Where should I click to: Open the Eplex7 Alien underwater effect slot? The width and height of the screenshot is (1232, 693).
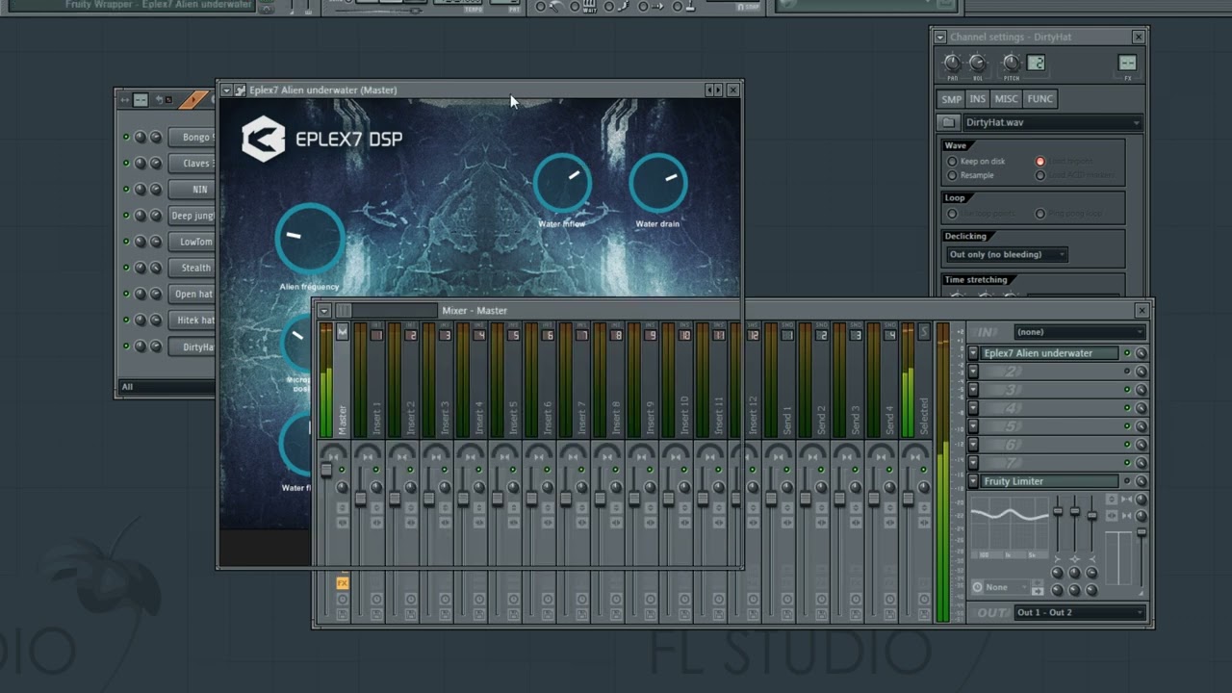coord(1049,353)
